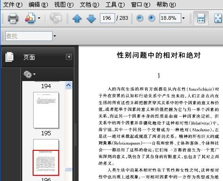Go to previous page with up arrow

click(x=77, y=18)
